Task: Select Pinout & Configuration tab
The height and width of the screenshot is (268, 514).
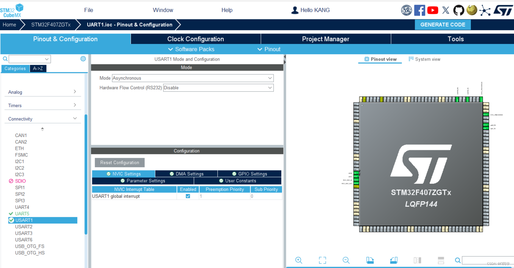Action: tap(65, 39)
